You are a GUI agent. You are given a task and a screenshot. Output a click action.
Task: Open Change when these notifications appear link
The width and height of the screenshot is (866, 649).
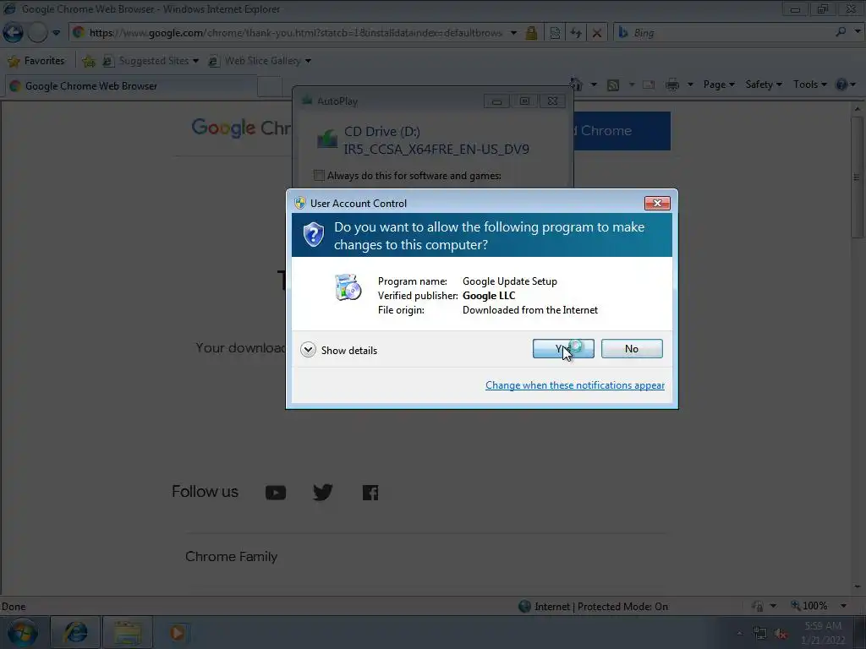[x=574, y=385]
